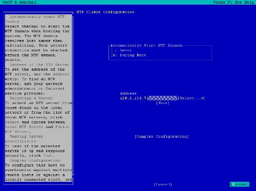
Task: Select the Never startup option
Action: [121, 50]
